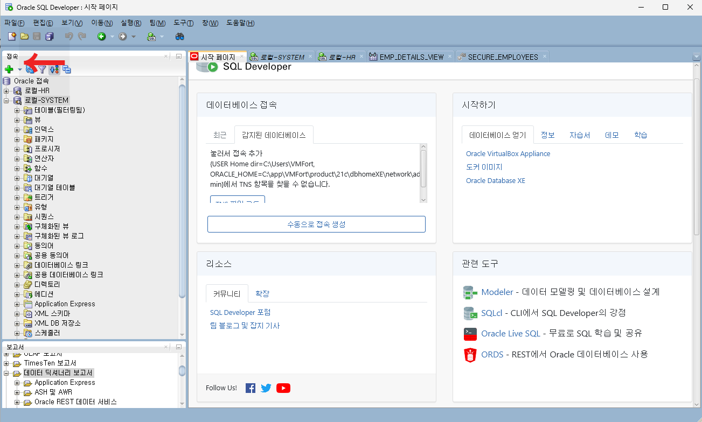
Task: Click the Redo toolbar icon
Action: click(82, 37)
